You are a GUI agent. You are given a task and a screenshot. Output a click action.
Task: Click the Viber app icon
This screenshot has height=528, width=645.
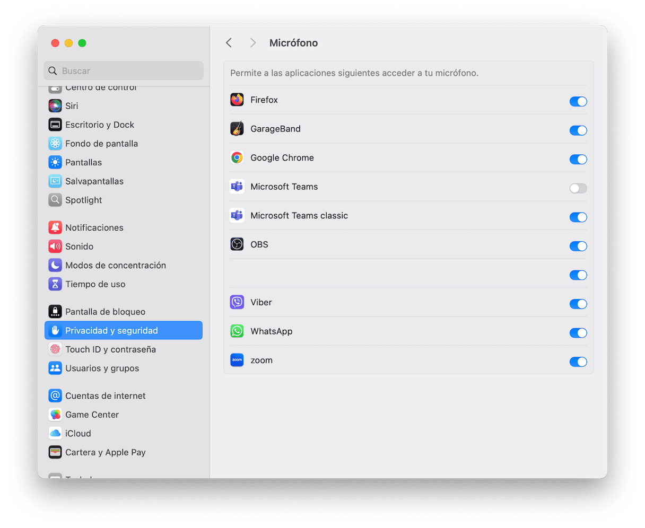click(x=237, y=303)
